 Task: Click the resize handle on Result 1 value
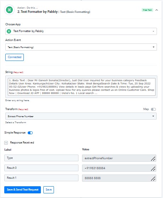point(153,179)
